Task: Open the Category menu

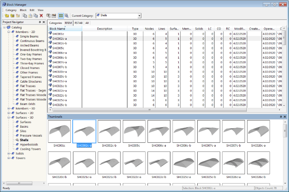Action: click(11, 10)
